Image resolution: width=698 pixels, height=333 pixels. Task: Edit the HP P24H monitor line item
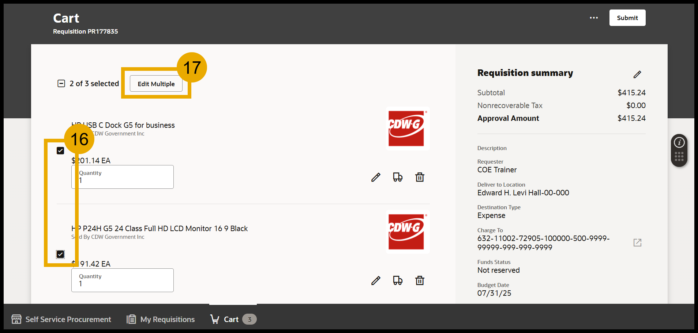tap(375, 280)
